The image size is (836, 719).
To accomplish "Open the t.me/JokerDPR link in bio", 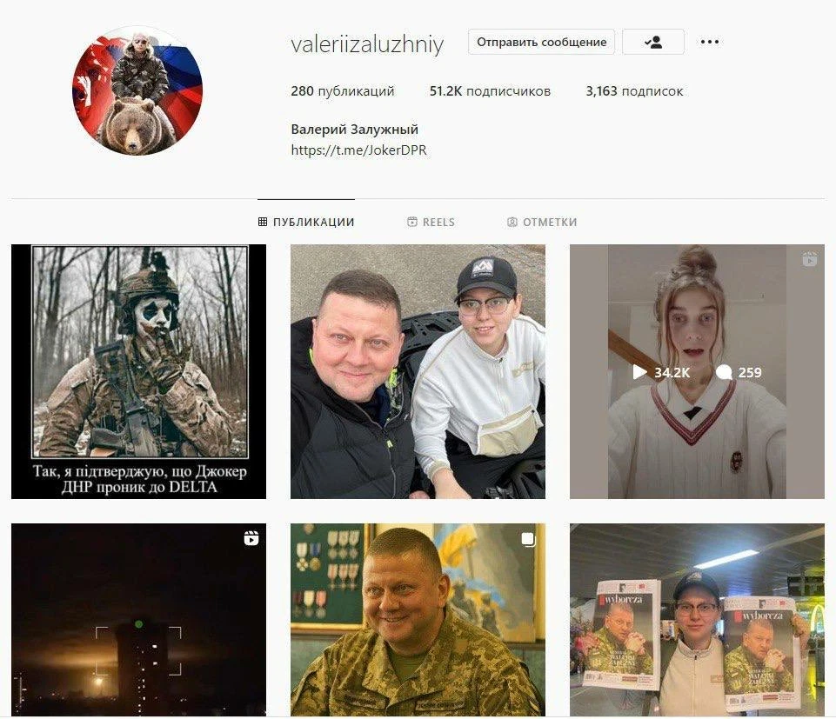I will (x=358, y=150).
